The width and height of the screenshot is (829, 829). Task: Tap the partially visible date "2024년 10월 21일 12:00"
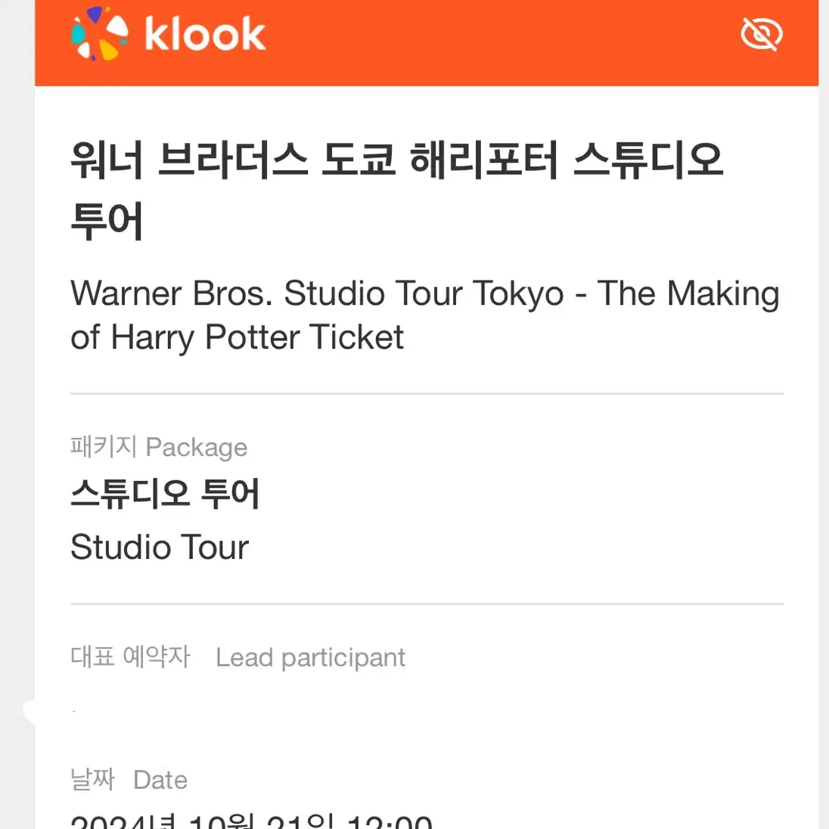(x=252, y=821)
